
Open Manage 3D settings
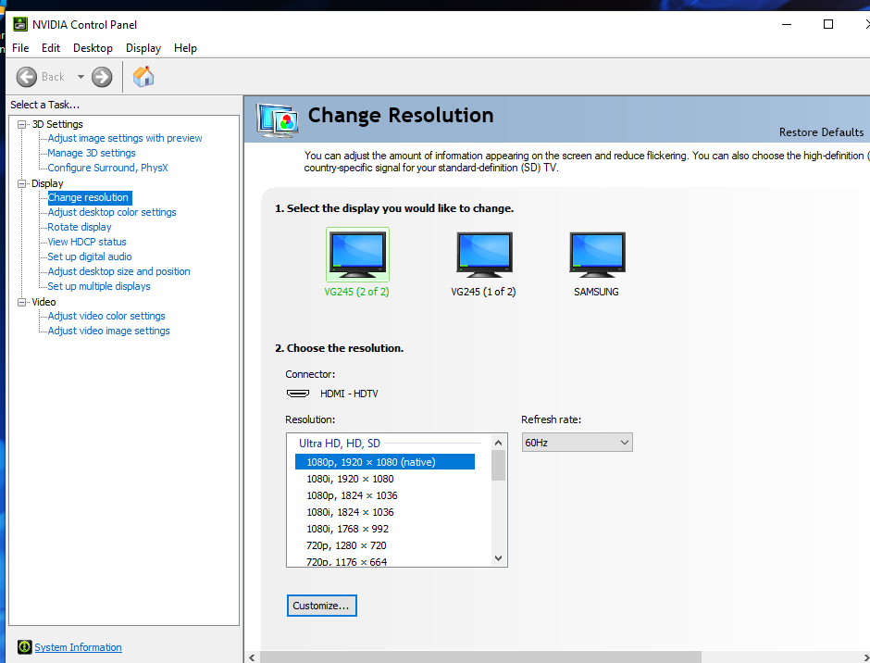tap(92, 153)
